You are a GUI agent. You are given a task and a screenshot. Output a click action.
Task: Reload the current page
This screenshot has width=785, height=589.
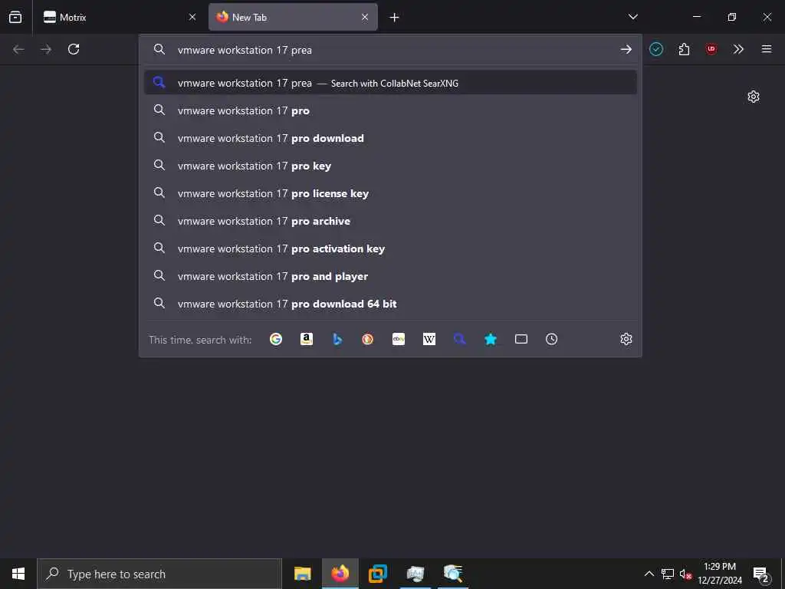pyautogui.click(x=74, y=49)
